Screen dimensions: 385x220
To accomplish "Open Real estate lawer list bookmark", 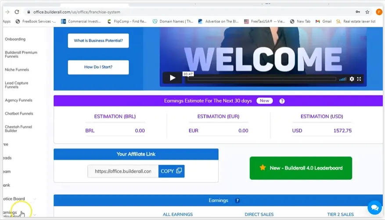I will pyautogui.click(x=356, y=21).
